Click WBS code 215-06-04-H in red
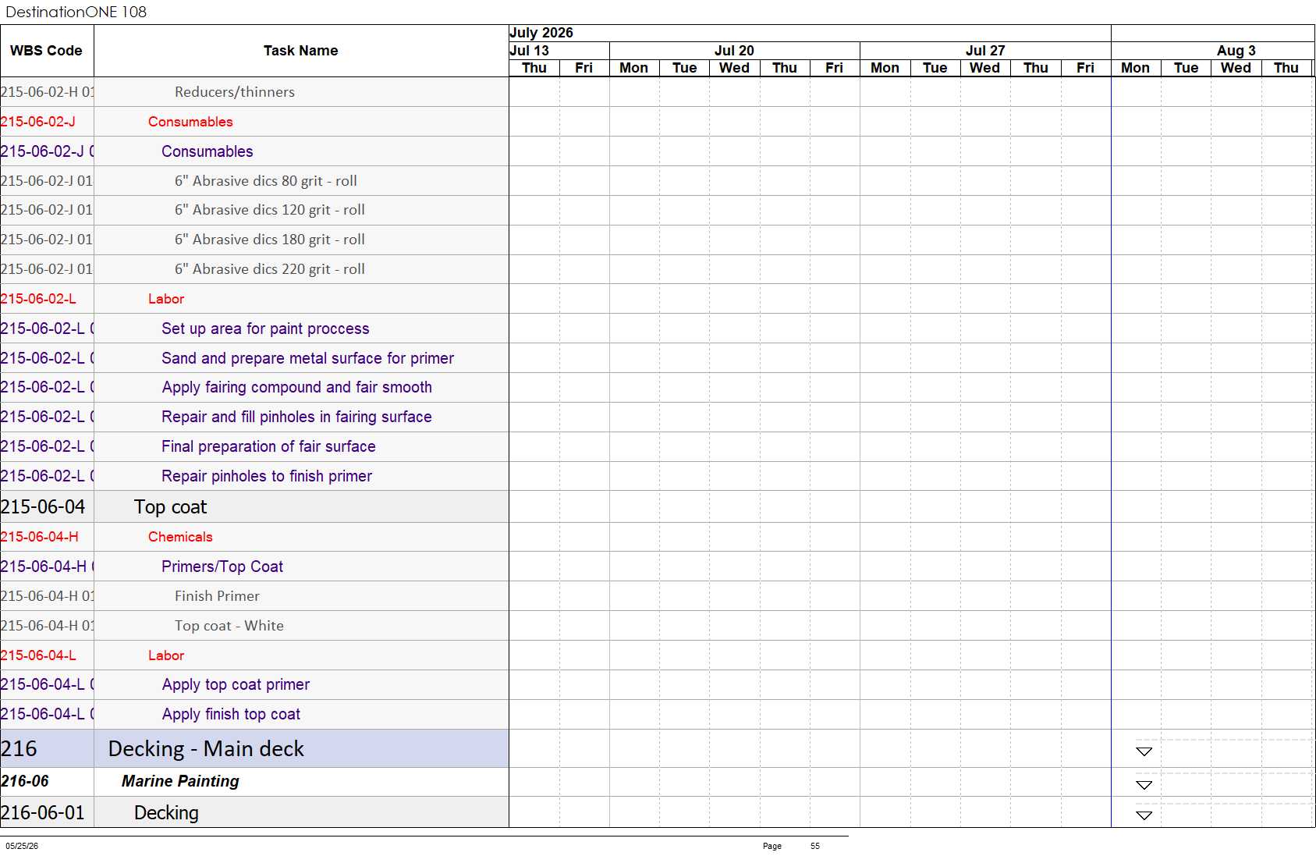Viewport: 1316px width, 856px height. (x=40, y=537)
